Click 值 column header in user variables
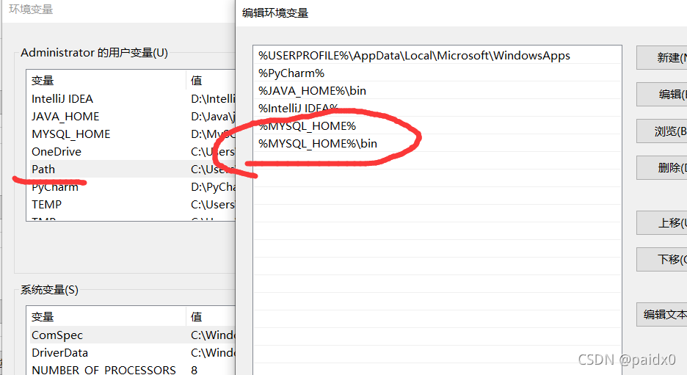 point(211,81)
